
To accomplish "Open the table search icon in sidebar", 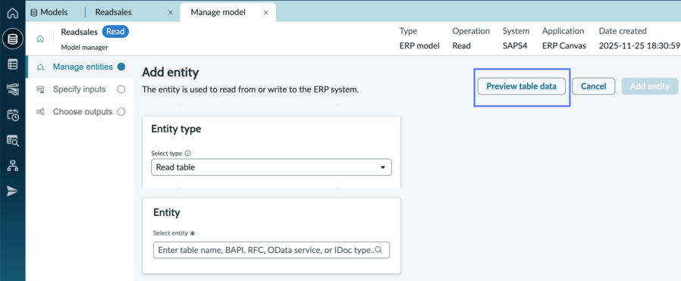I will (13, 140).
